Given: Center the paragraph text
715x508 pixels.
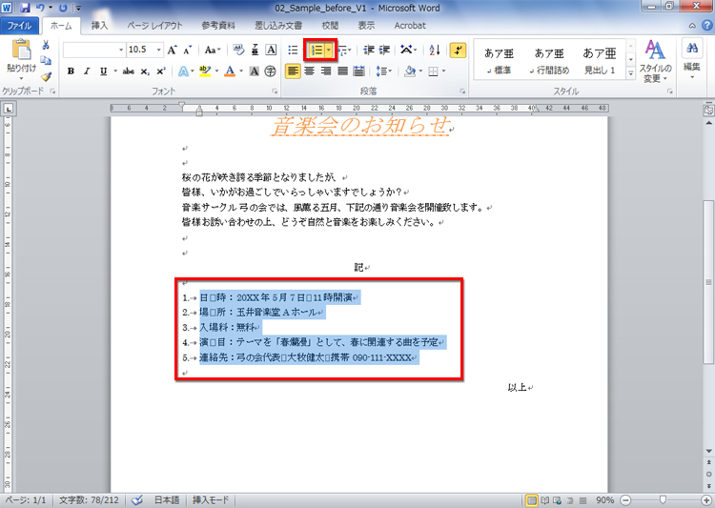Looking at the screenshot, I should [309, 71].
